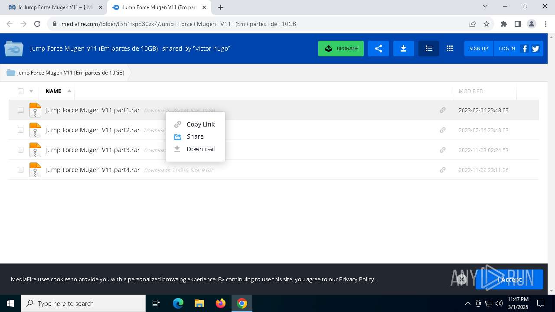555x312 pixels.
Task: Switch to grid view layout
Action: [x=450, y=49]
